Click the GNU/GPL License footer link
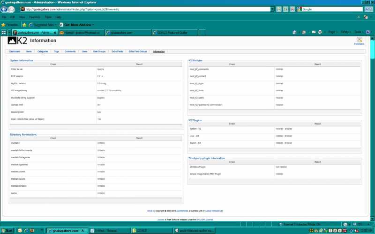This screenshot has width=375, height=234. click(x=204, y=219)
